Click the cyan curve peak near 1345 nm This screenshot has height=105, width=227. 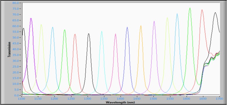pos(102,32)
